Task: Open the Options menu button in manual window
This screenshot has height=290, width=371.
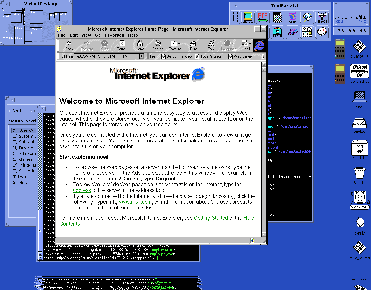Action: (x=22, y=111)
